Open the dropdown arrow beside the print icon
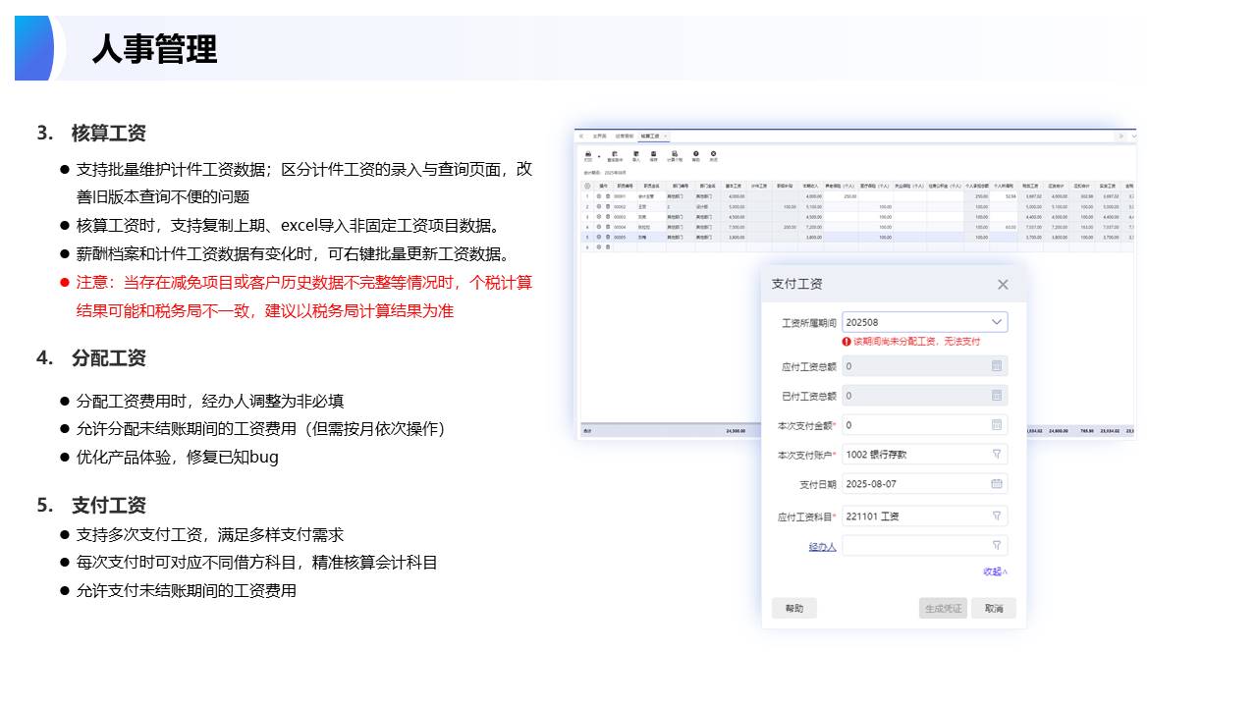This screenshot has width=1257, height=707. [x=598, y=157]
